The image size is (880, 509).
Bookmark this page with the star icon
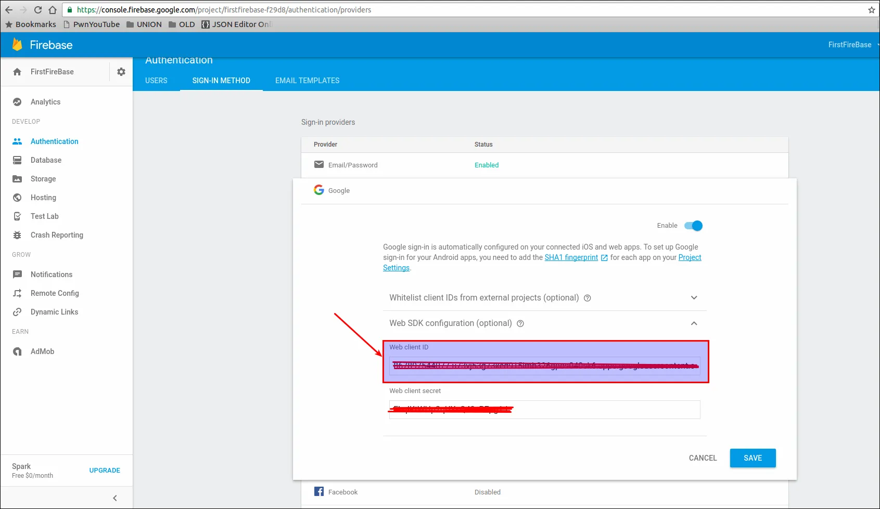pyautogui.click(x=872, y=10)
